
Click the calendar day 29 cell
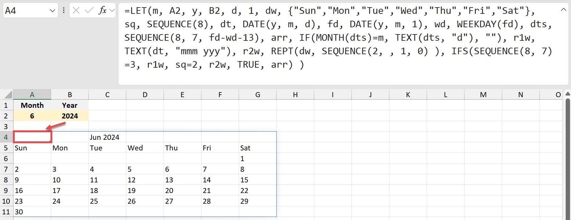(257, 201)
